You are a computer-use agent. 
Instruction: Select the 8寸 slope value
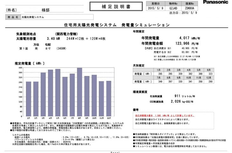48,48
